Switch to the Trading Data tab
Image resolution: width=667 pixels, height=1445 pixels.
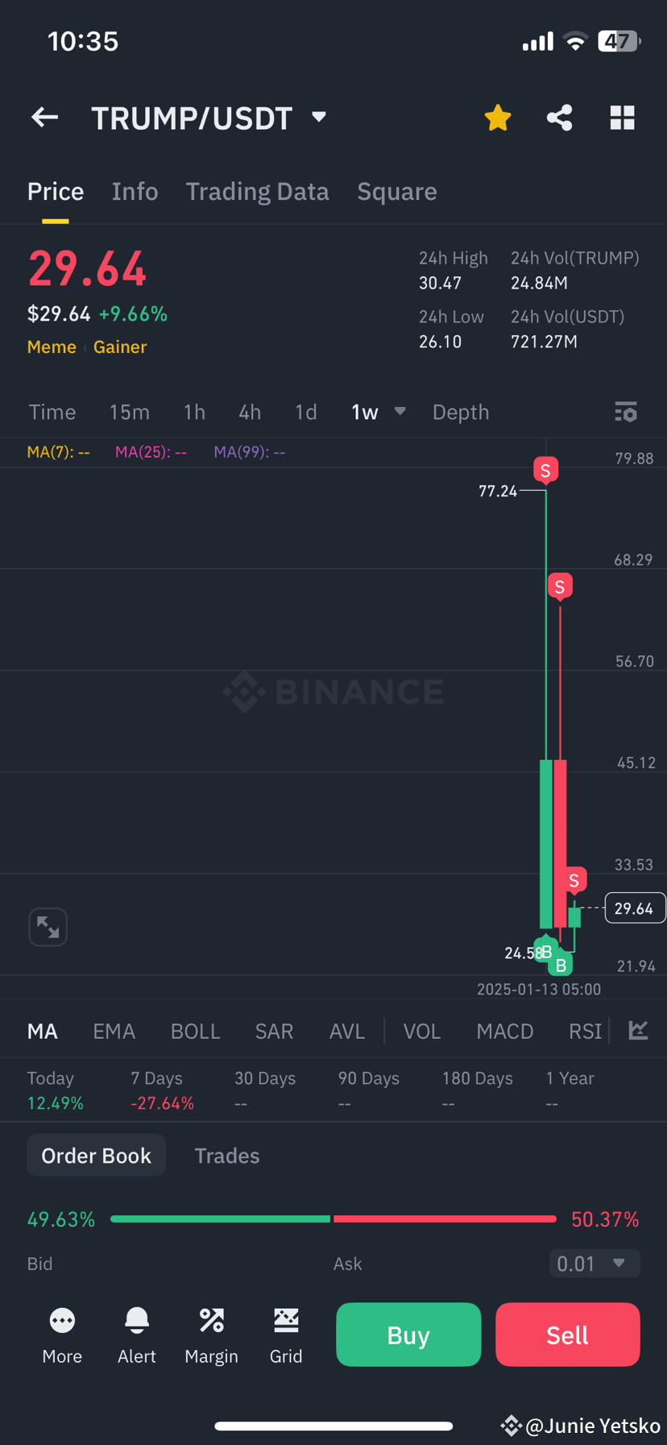pyautogui.click(x=257, y=192)
